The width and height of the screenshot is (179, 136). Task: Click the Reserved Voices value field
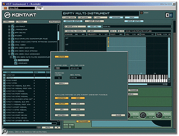coord(58,78)
